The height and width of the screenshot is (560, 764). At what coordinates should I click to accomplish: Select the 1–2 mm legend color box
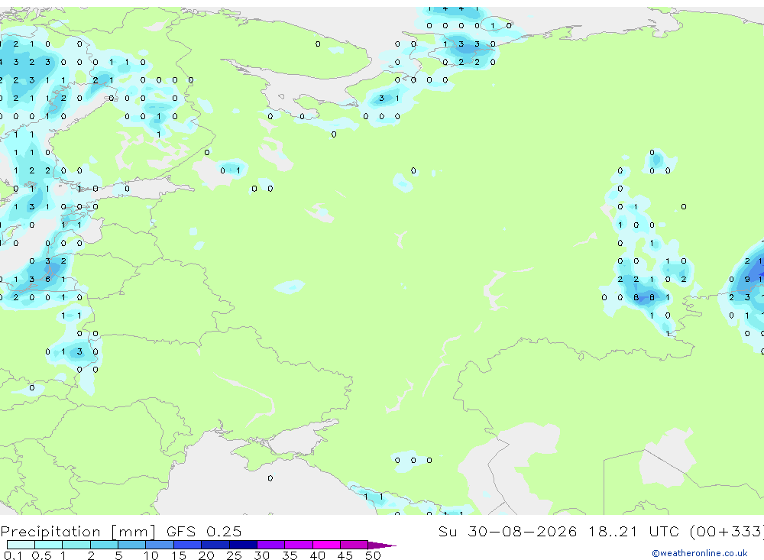tap(76, 545)
